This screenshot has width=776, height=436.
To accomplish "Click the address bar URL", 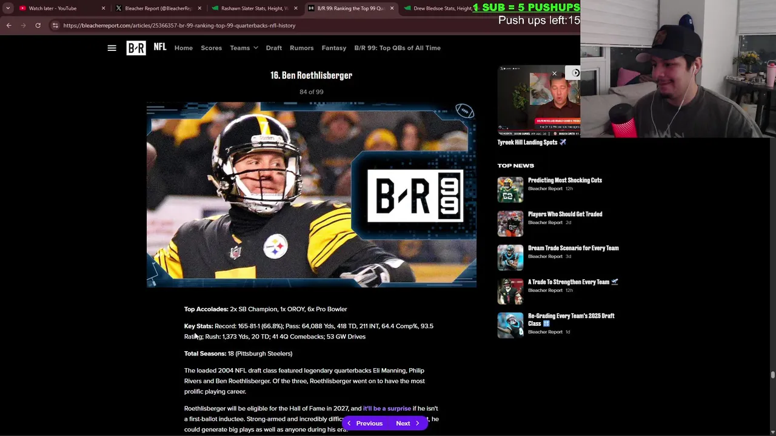I will [x=179, y=25].
